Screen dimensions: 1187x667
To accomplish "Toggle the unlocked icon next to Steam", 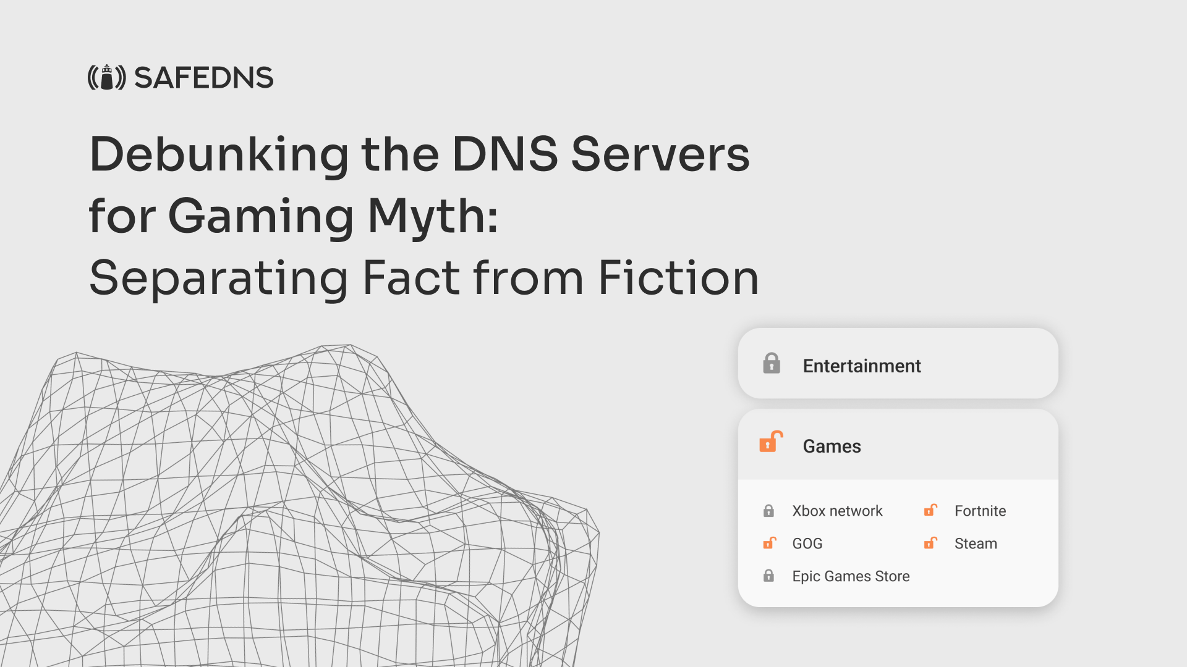I will 930,543.
